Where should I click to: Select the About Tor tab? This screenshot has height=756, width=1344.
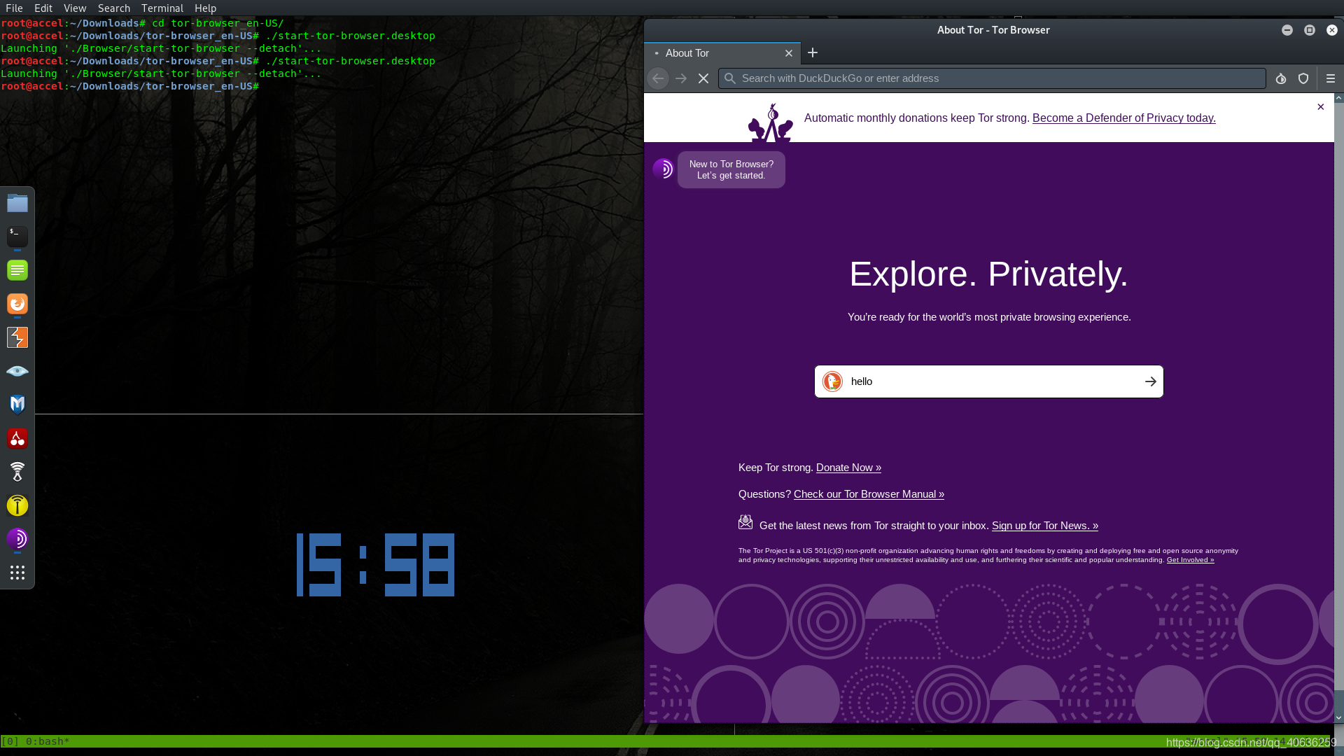tap(722, 53)
